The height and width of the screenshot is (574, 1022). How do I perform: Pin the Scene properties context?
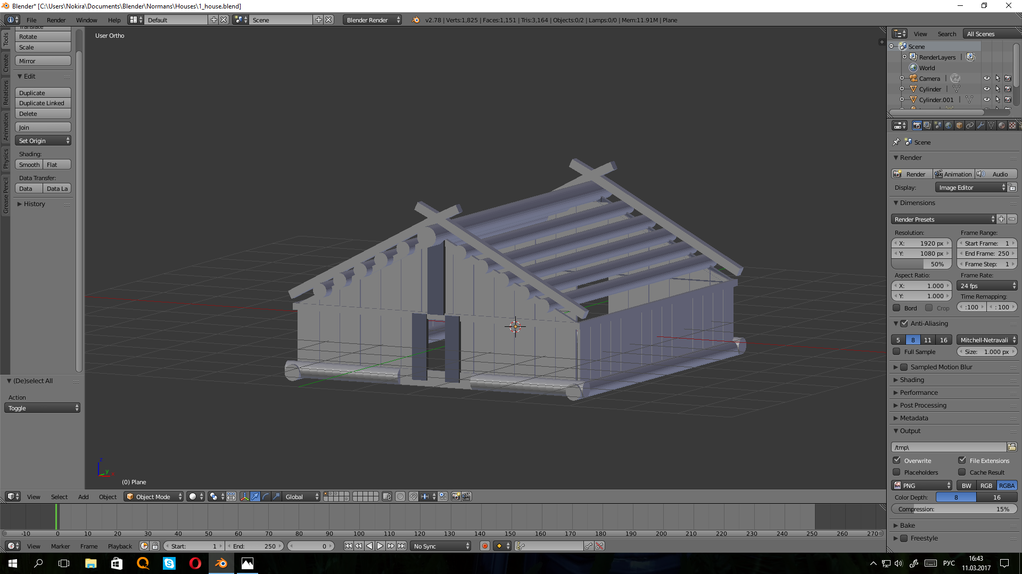896,142
